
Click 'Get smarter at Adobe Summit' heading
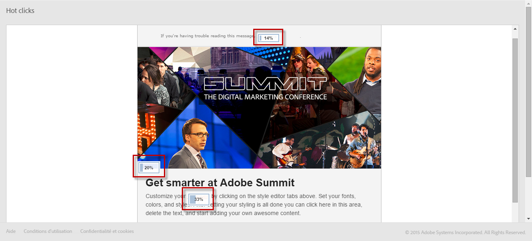point(220,183)
